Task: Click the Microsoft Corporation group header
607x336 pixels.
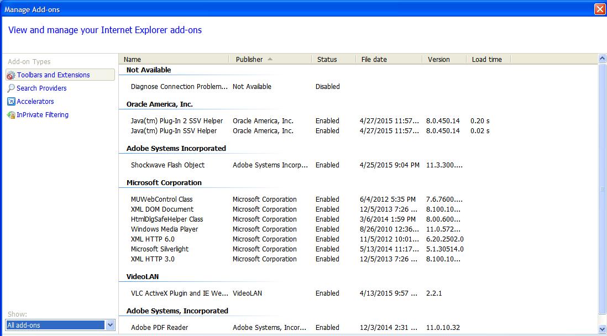Action: [x=164, y=183]
